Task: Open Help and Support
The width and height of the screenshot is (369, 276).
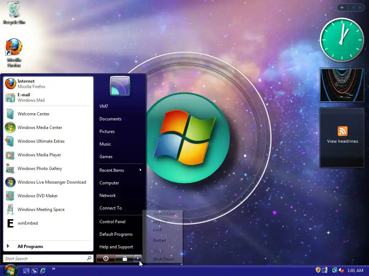Action: (120, 247)
